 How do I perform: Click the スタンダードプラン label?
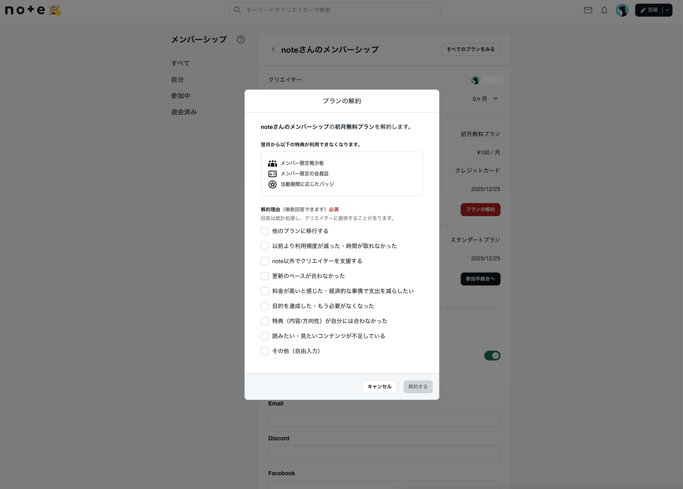[475, 240]
